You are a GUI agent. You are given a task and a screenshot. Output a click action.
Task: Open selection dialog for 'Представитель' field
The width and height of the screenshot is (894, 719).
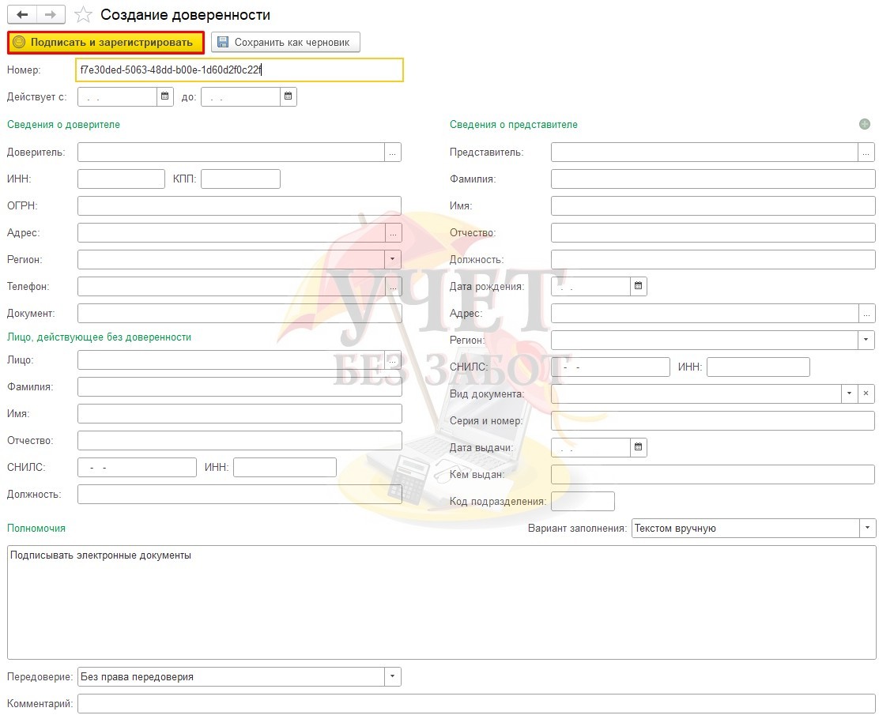867,152
